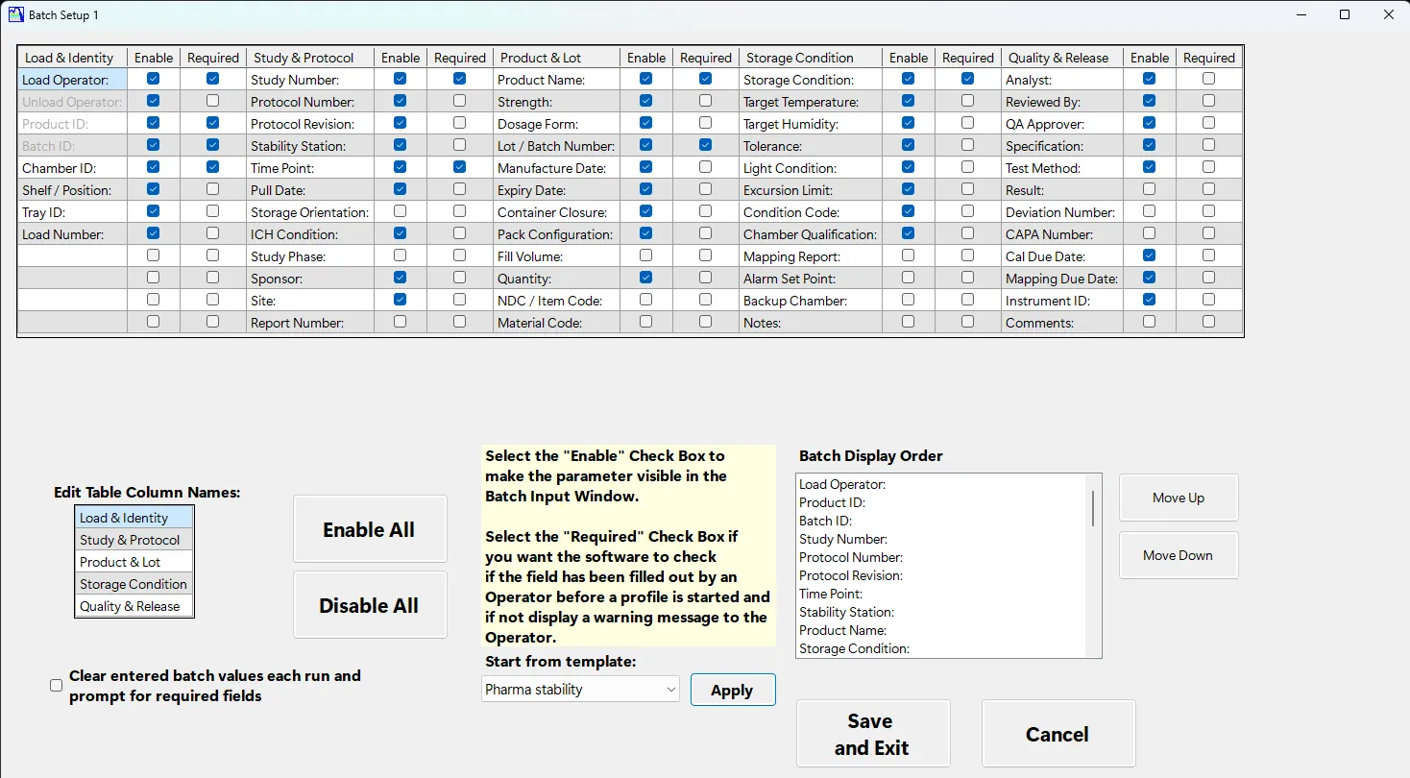Image resolution: width=1410 pixels, height=778 pixels.
Task: Click the NDC / Item Code: label cell
Action: point(557,301)
